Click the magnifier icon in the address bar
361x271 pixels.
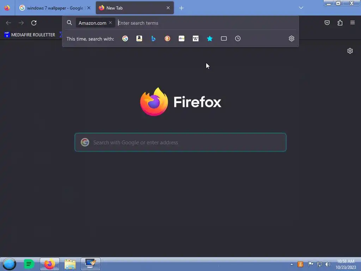[69, 23]
